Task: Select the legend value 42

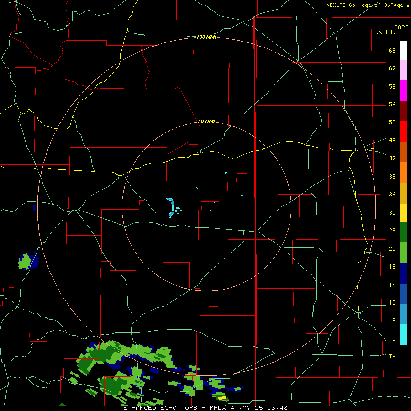Action: [392, 158]
